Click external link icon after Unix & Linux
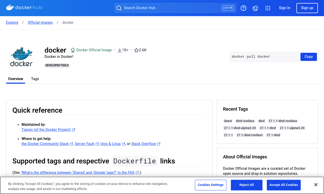Screen dimensions: 324x194 [124, 144]
